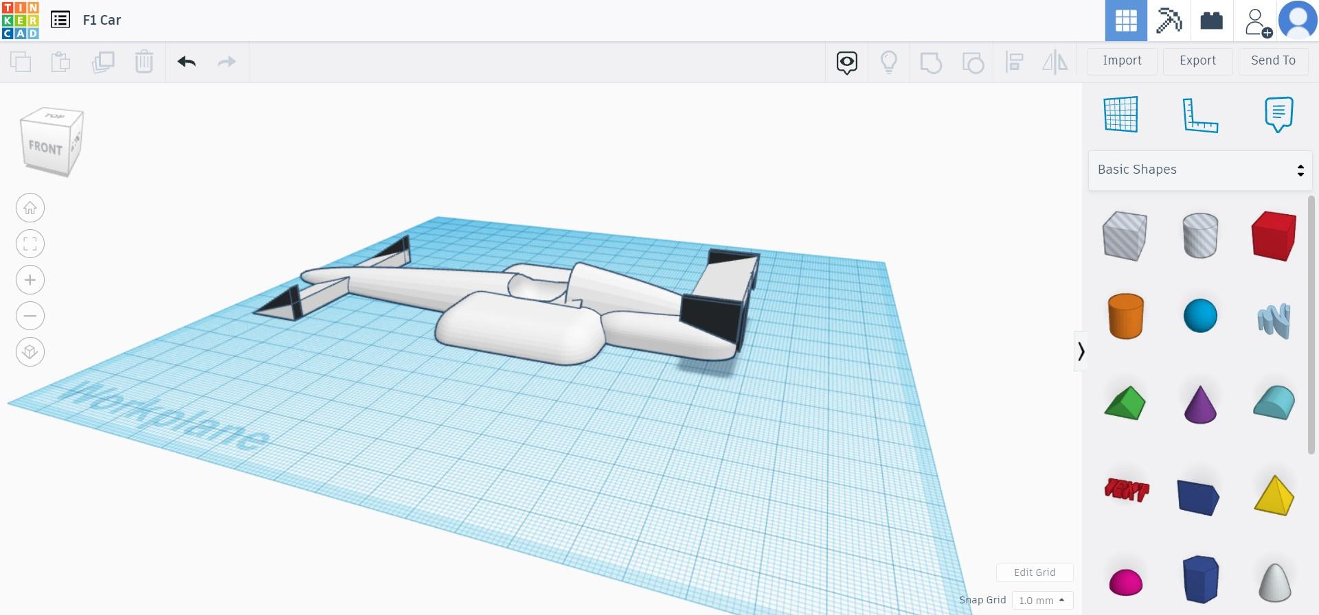
Task: Select the red Box shape
Action: point(1274,236)
